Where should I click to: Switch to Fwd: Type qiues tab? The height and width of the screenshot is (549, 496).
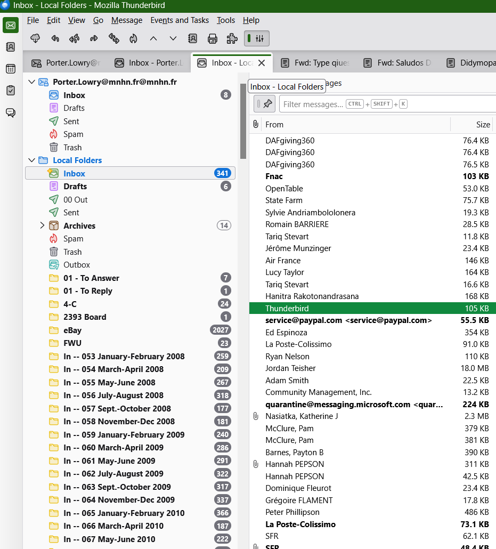315,63
